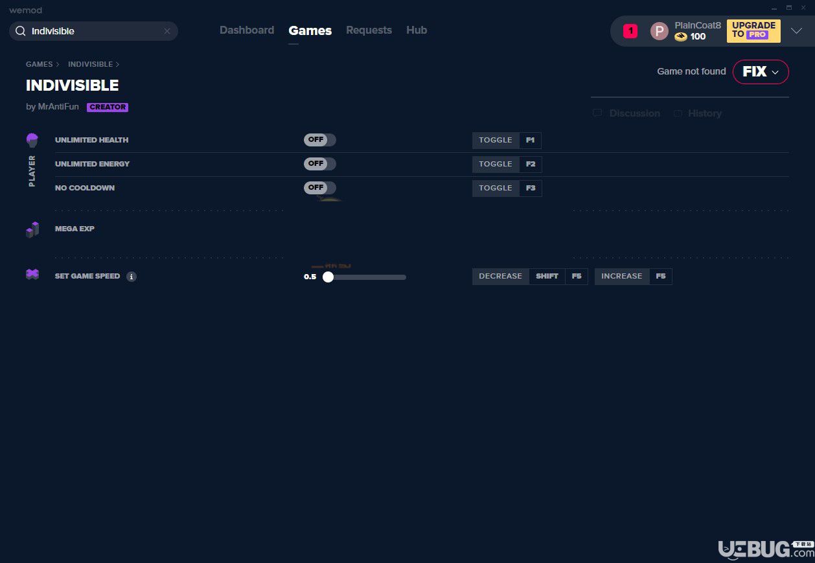Click the vertical PLAYER category label
This screenshot has width=815, height=563.
[x=32, y=171]
